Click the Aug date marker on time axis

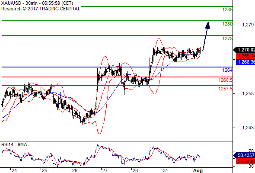click(198, 170)
